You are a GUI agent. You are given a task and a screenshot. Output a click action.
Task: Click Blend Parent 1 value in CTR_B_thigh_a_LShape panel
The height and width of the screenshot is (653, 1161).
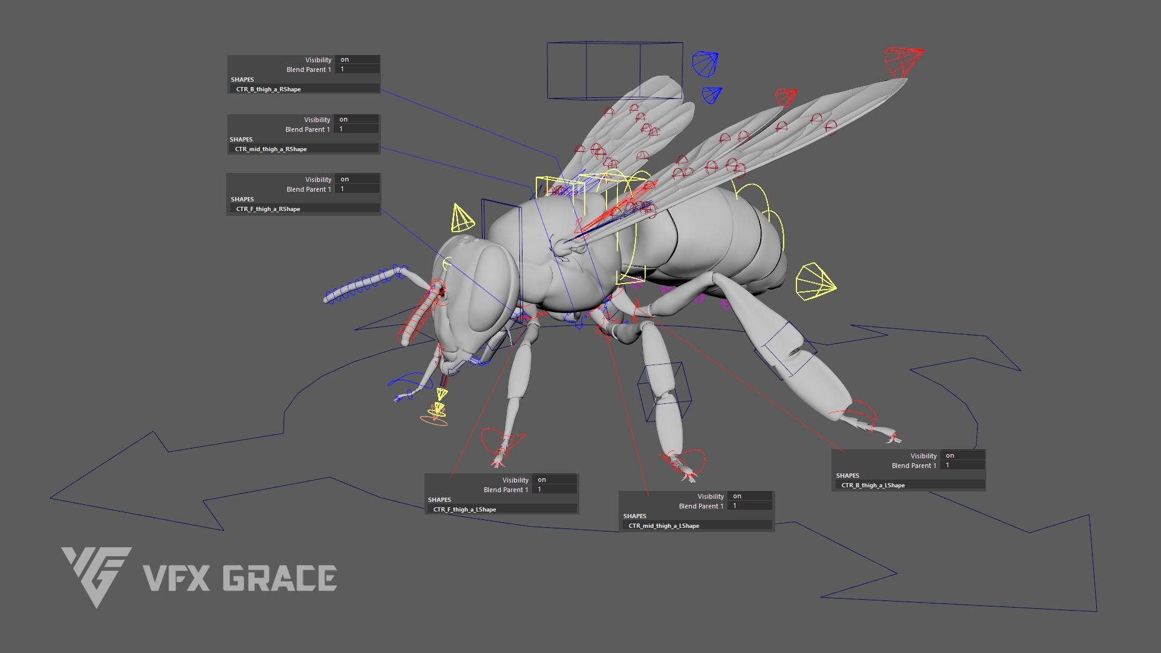point(963,466)
